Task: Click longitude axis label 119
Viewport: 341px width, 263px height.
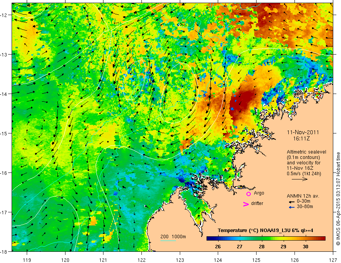Action: click(x=27, y=260)
